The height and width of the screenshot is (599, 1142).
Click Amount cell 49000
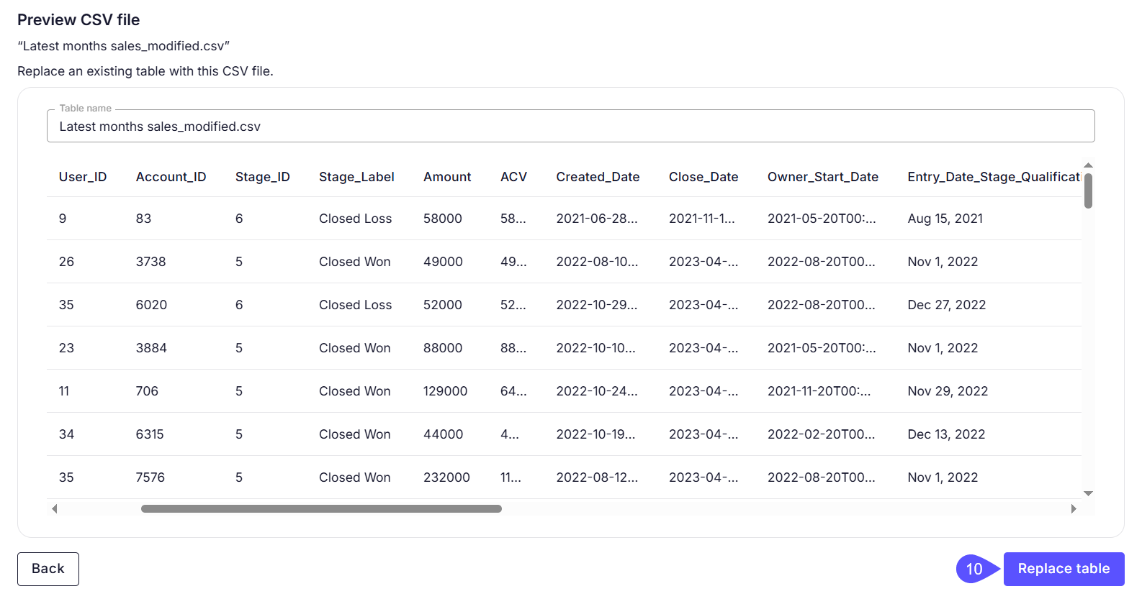(x=443, y=262)
